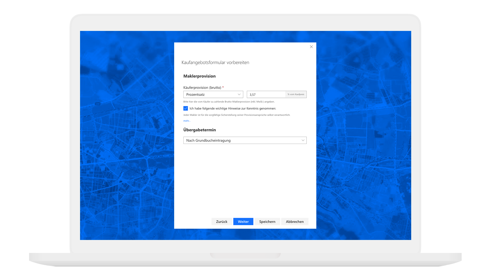Viewport: 491px width, 276px height.
Task: Click the 'Käuferprovision (brutto)' field label
Action: [x=202, y=88]
